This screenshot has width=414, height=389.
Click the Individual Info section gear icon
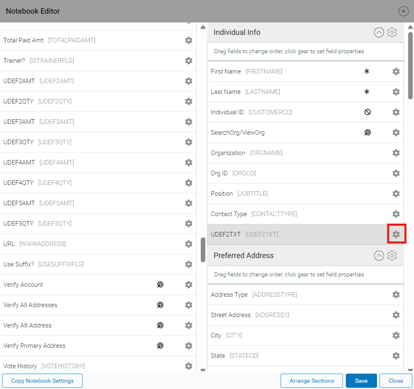pos(392,32)
